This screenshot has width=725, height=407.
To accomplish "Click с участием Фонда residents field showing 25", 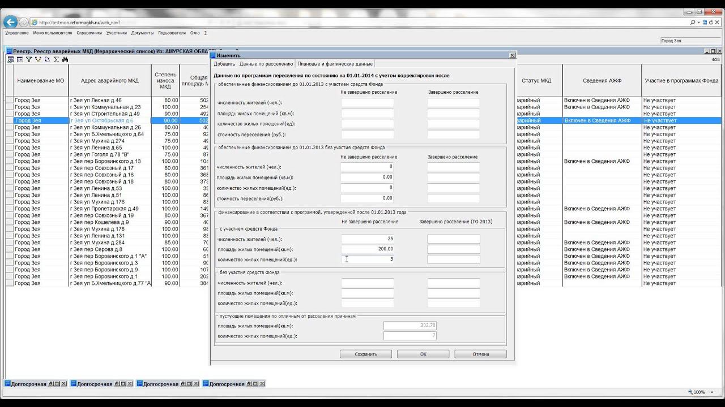I will point(367,239).
